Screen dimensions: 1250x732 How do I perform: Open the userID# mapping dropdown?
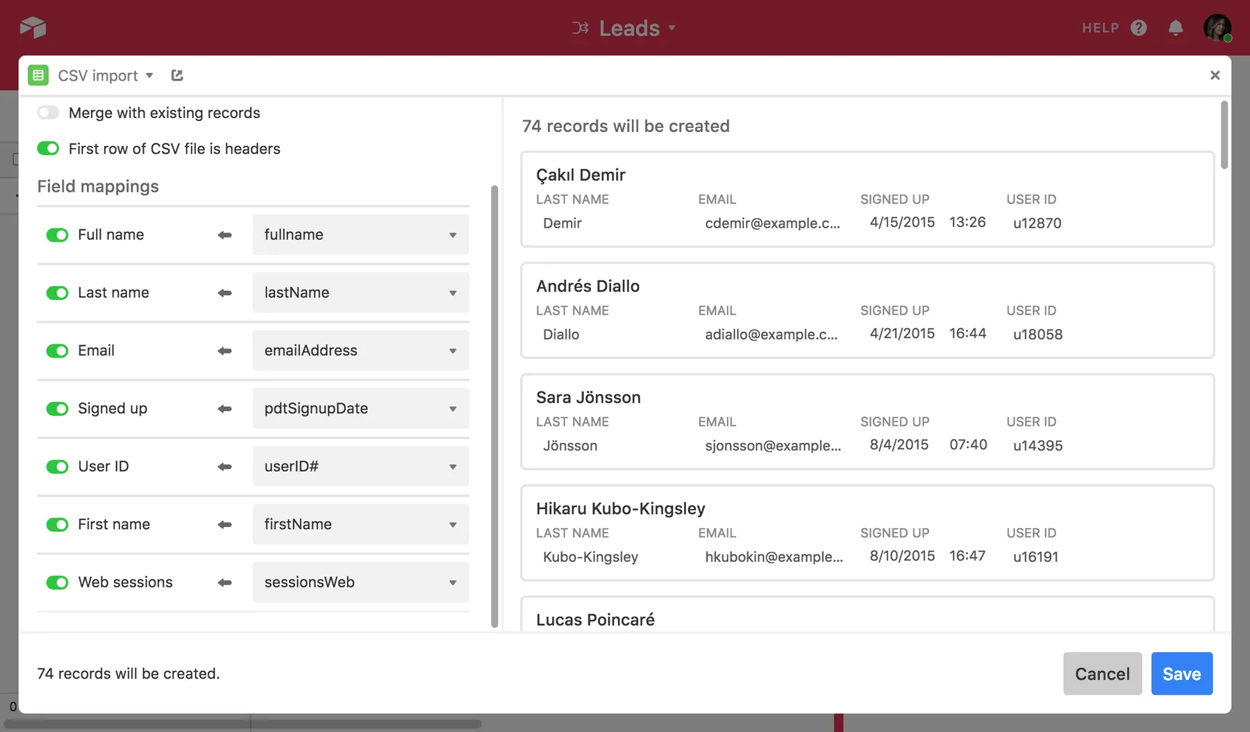(360, 467)
